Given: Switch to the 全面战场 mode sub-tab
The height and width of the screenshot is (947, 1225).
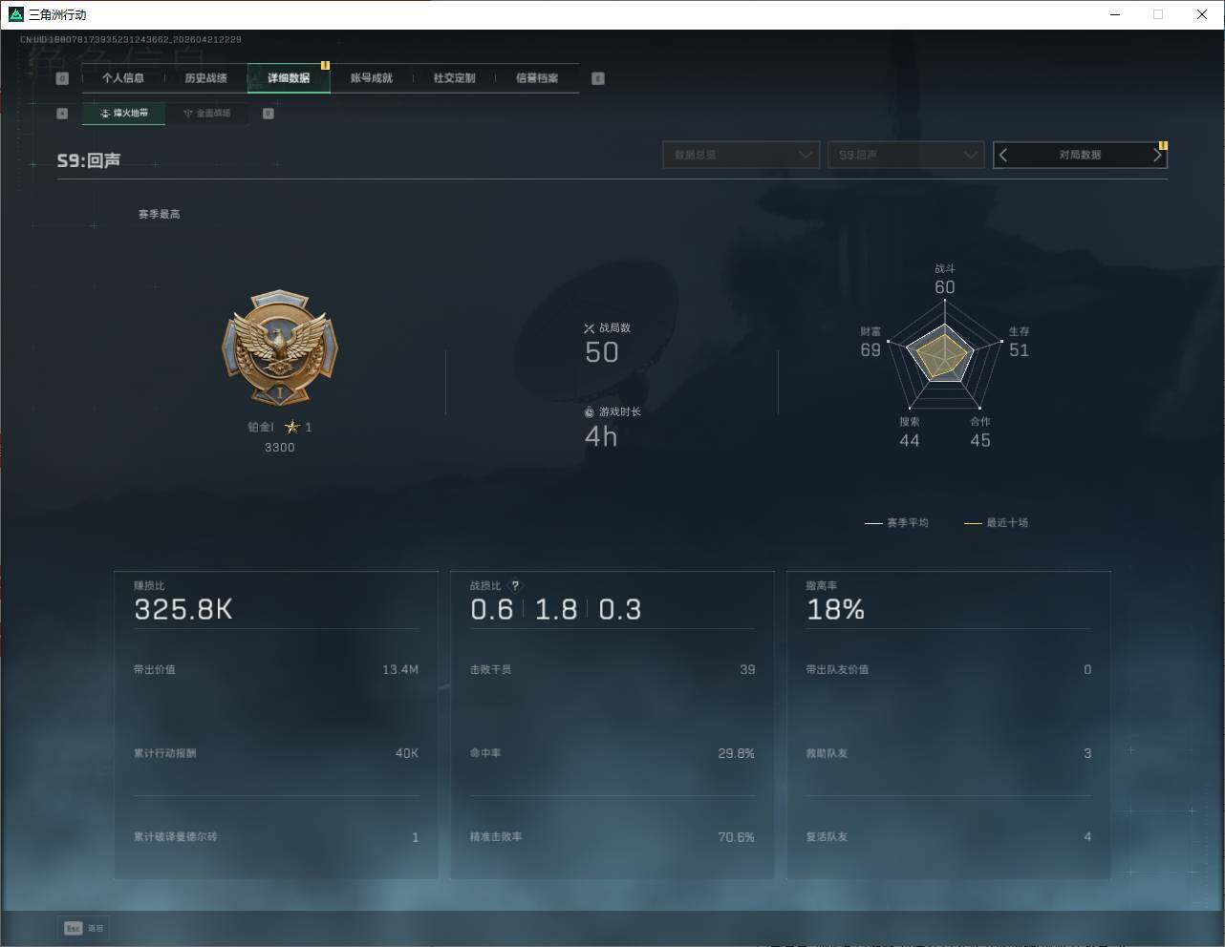Looking at the screenshot, I should point(206,113).
